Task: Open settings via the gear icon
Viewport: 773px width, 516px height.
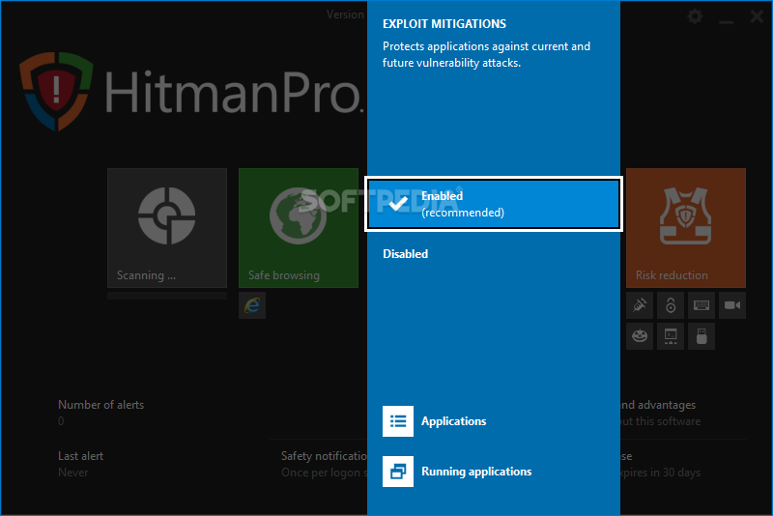Action: (x=695, y=16)
